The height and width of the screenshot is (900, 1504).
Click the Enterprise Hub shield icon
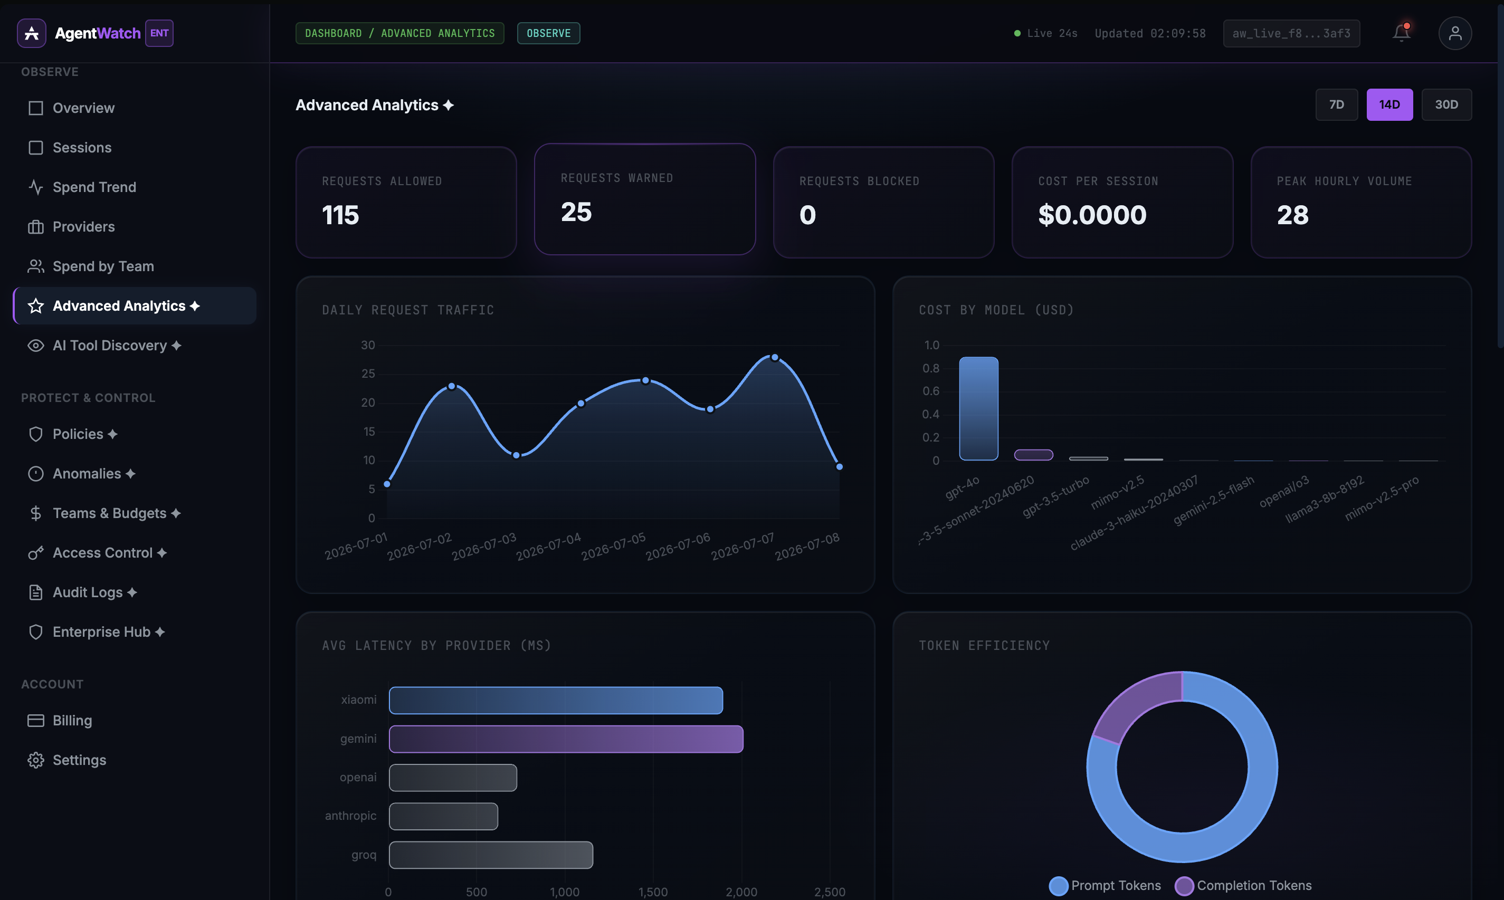click(36, 632)
